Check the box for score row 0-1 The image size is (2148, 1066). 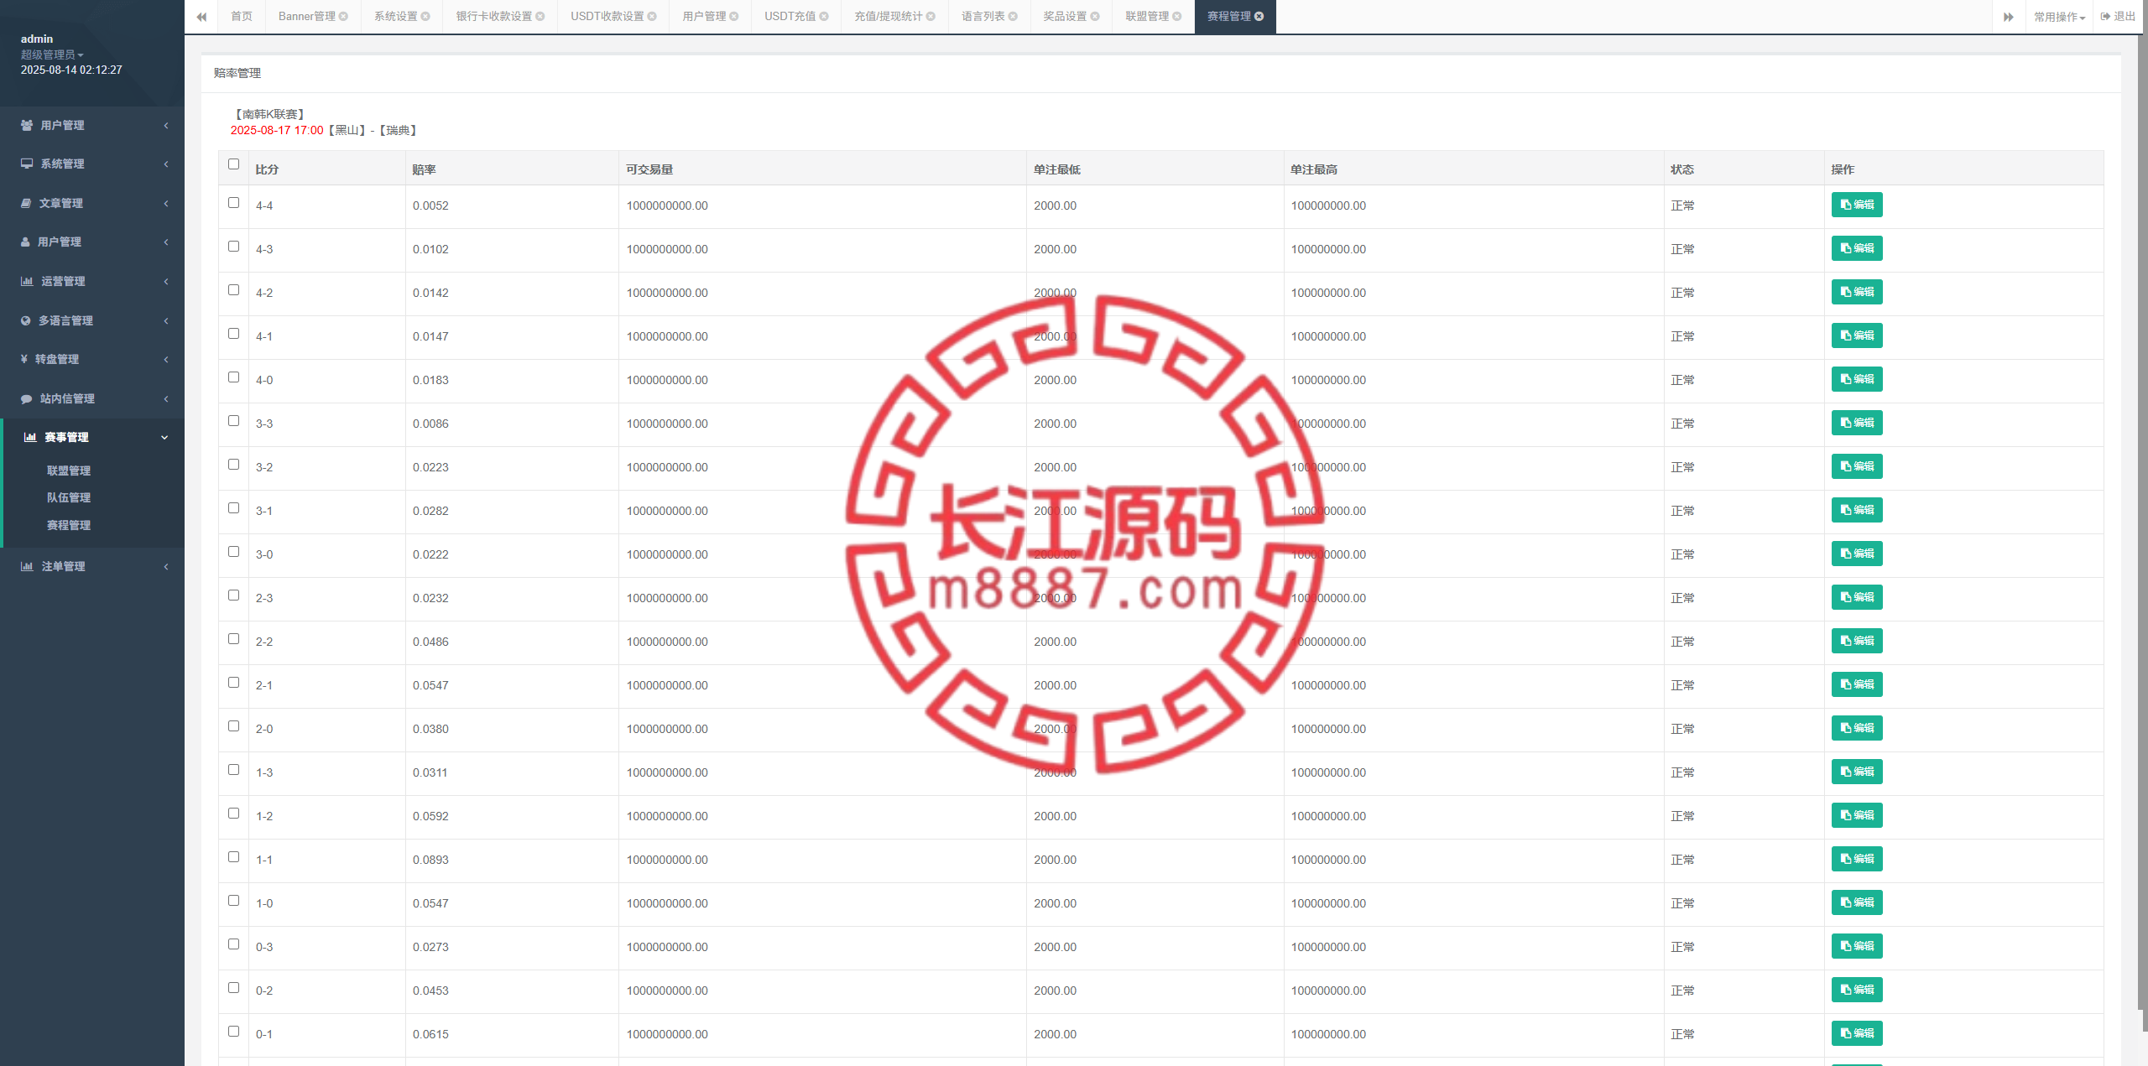(x=234, y=1032)
